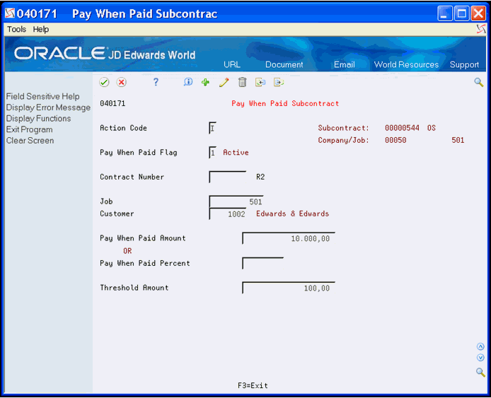Focus the Contract Number field

tap(228, 177)
